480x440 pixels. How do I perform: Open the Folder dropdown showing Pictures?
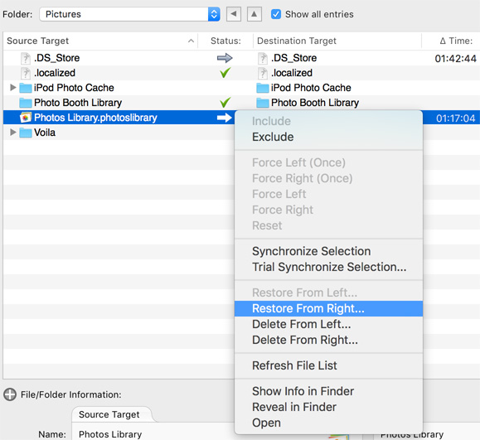click(129, 14)
